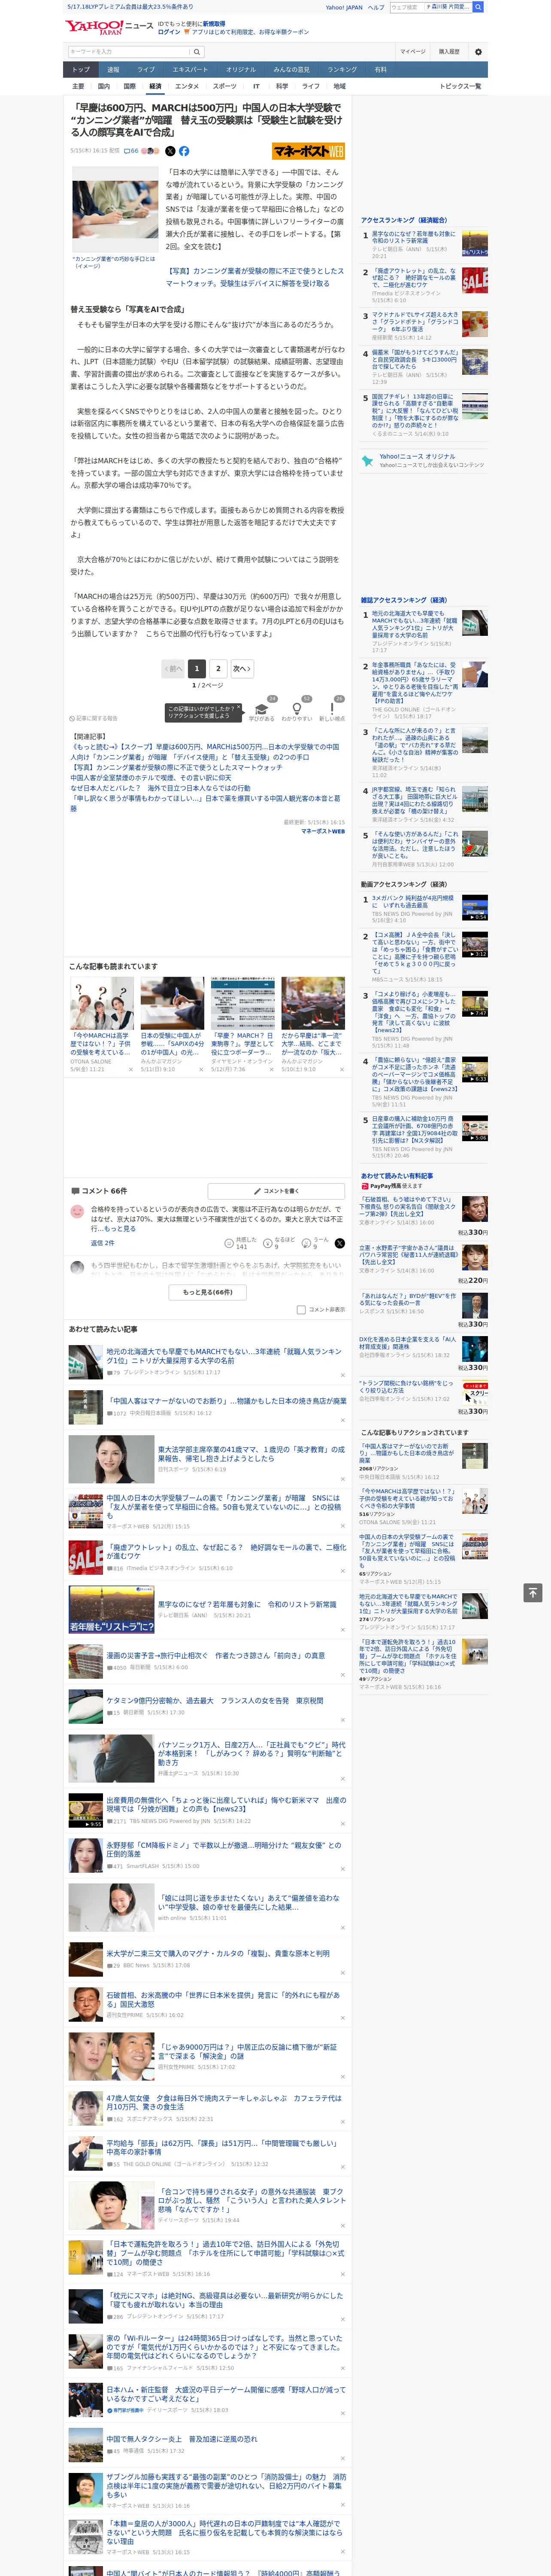
Task: Select the トップ navigation tab
Action: (x=81, y=69)
